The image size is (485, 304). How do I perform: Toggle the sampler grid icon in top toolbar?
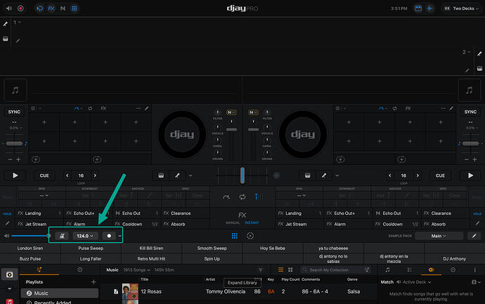[x=75, y=8]
